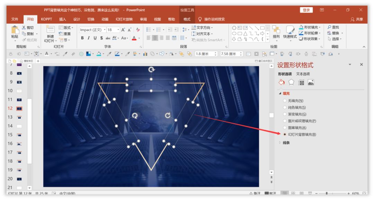The height and width of the screenshot is (200, 374).
Task: Open the Fill & Line paint bucket tab
Action: coord(282,82)
